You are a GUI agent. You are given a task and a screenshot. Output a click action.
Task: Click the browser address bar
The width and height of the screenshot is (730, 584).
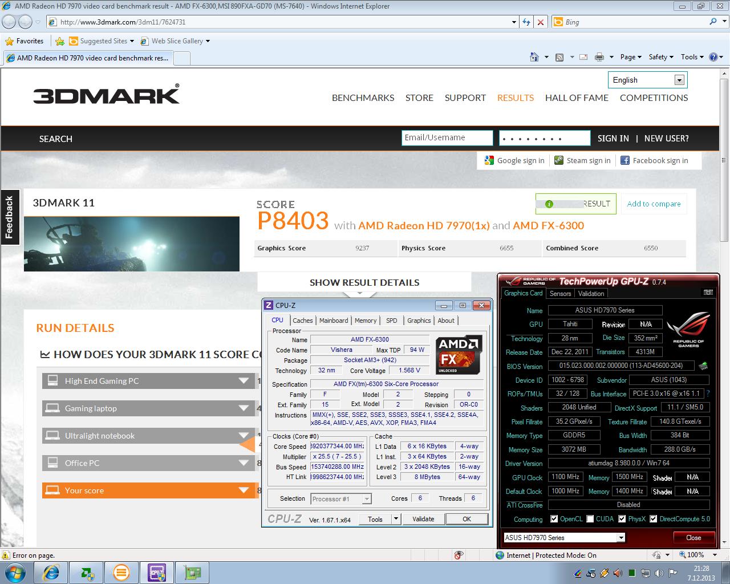[x=282, y=22]
